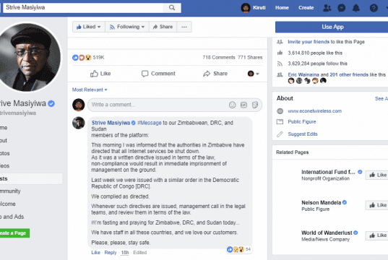Open the Following dropdown button

127,27
